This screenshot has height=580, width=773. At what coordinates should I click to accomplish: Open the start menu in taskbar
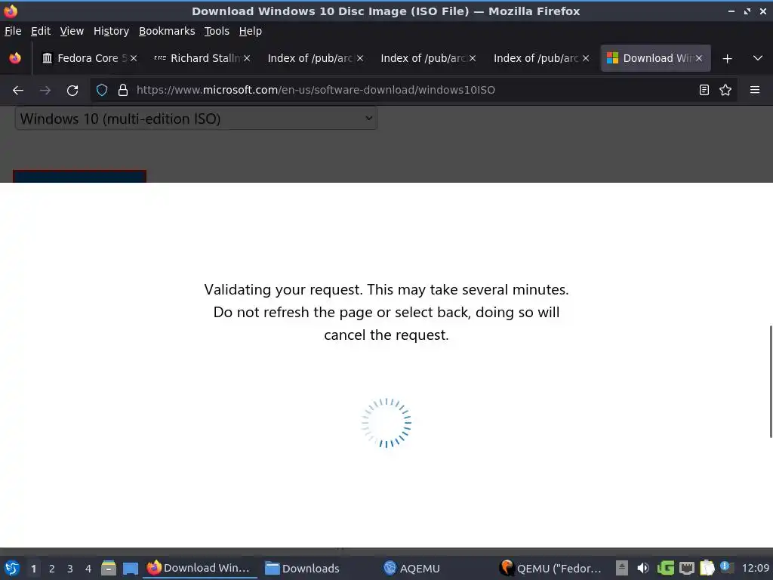(x=12, y=568)
